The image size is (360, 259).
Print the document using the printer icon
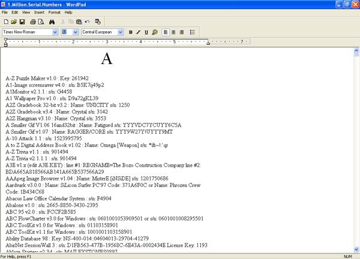33,22
